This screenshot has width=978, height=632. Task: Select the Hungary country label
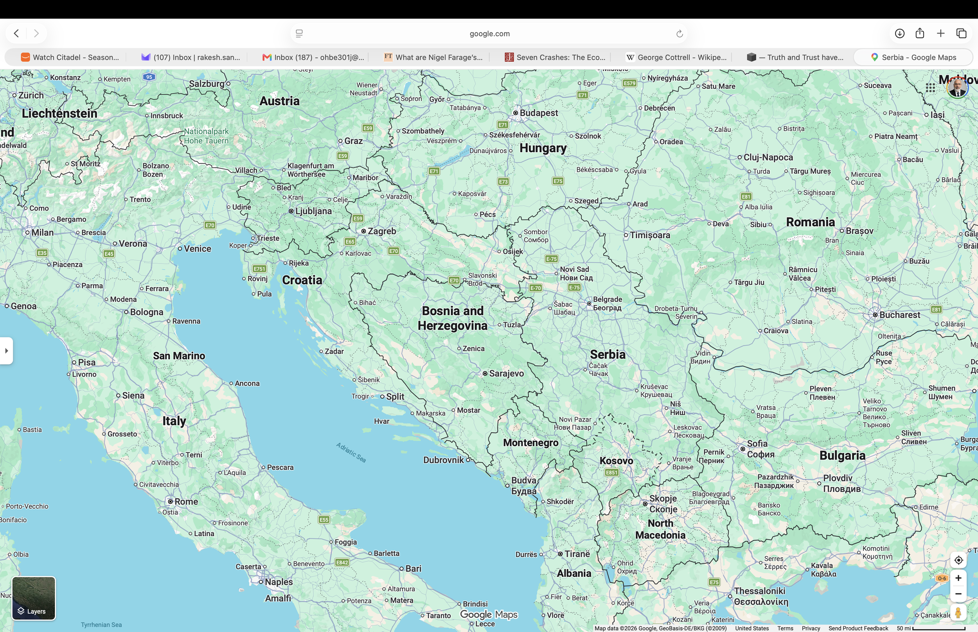pyautogui.click(x=543, y=148)
